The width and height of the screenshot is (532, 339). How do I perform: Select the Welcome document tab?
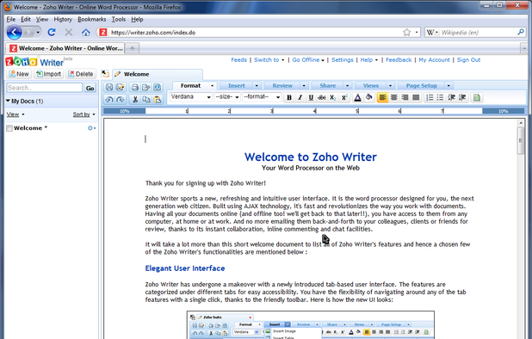pyautogui.click(x=158, y=74)
